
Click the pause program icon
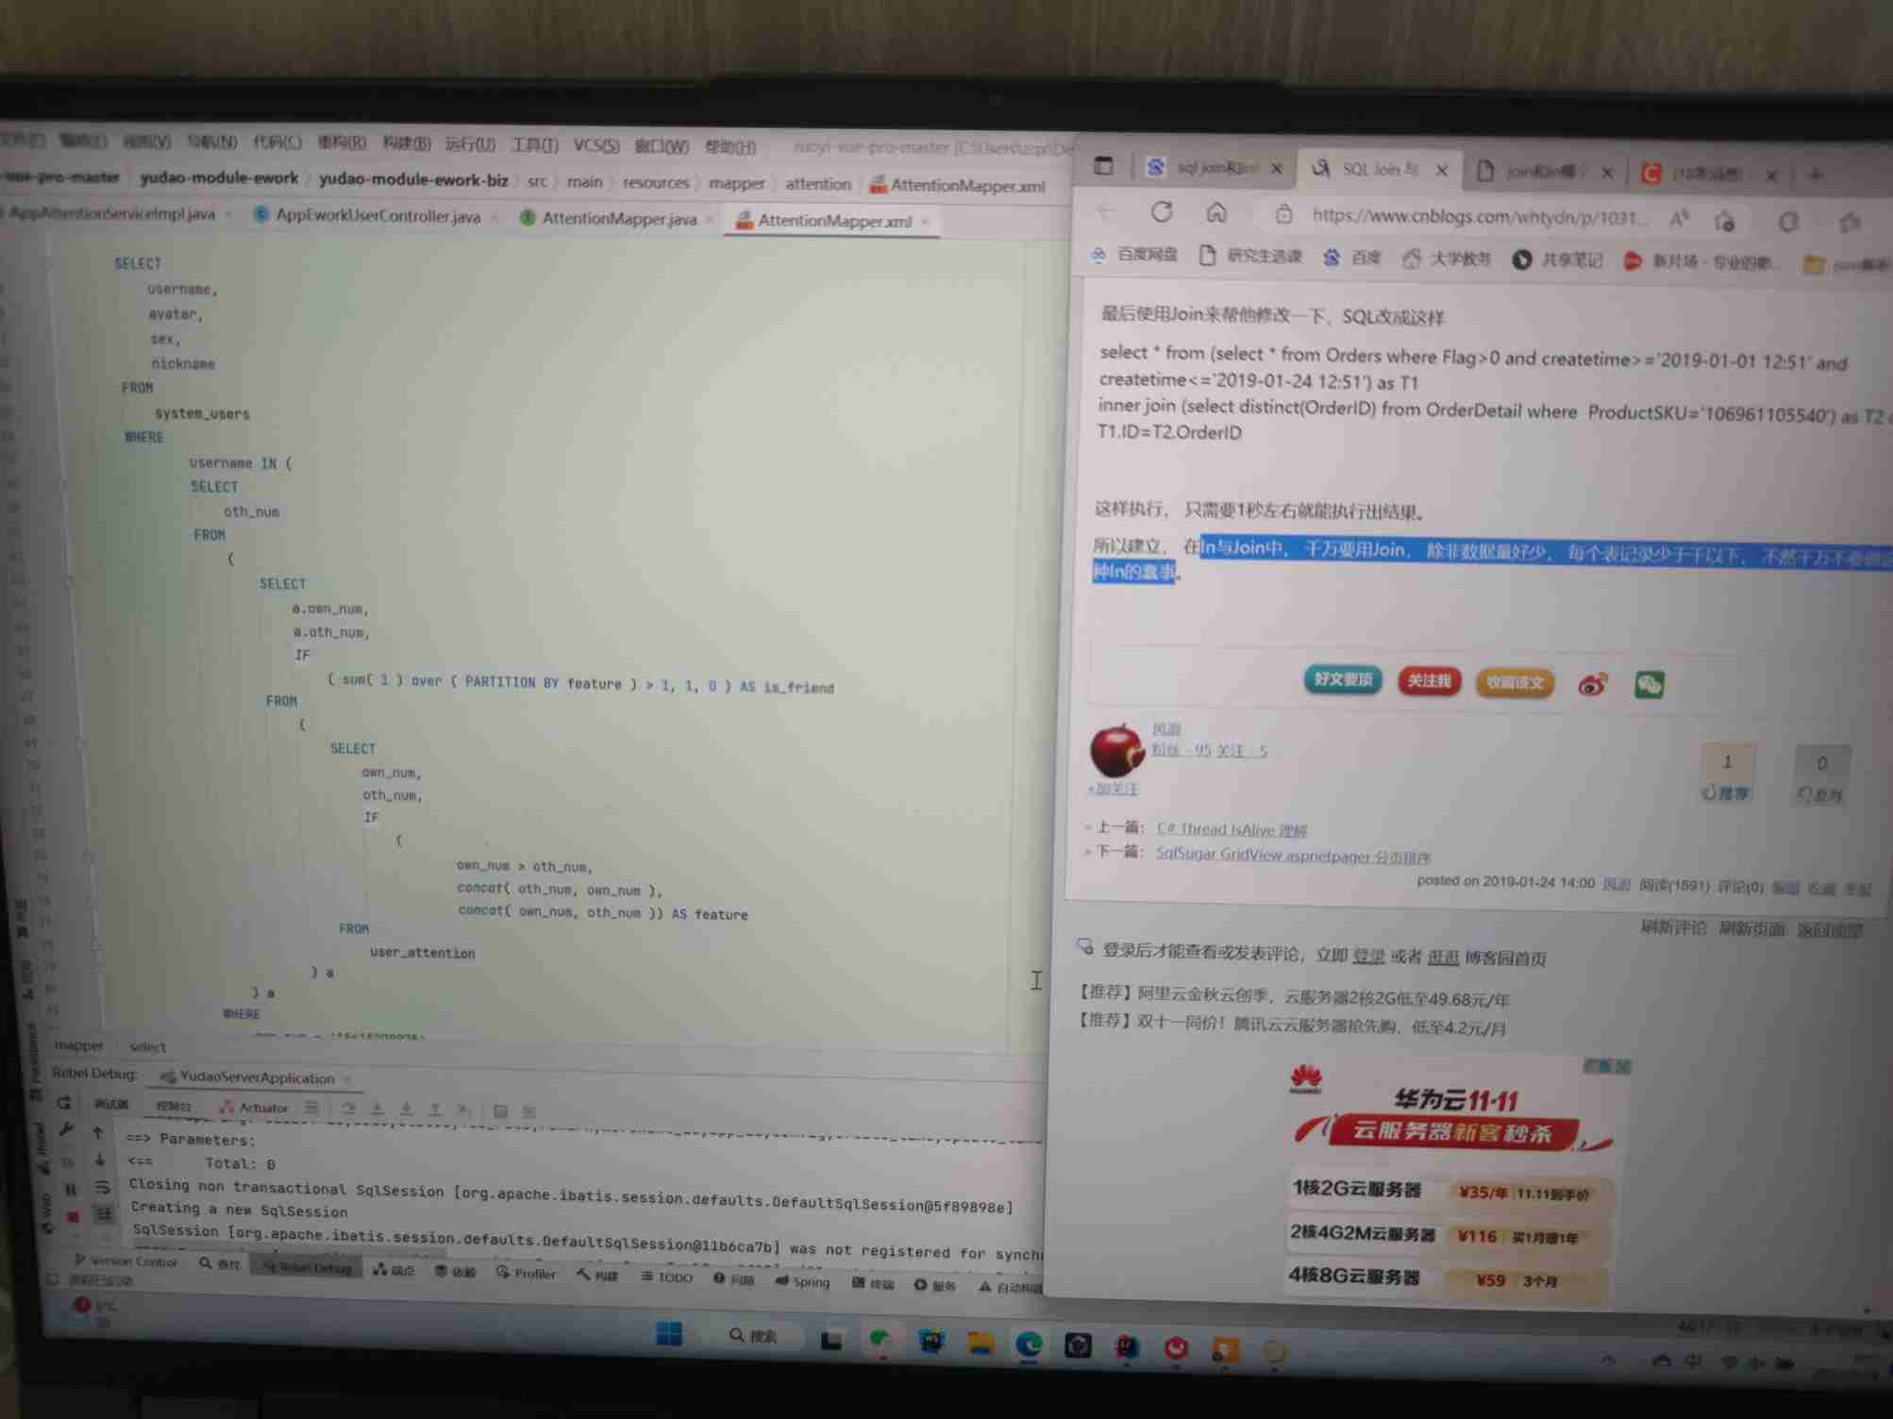coord(71,1190)
